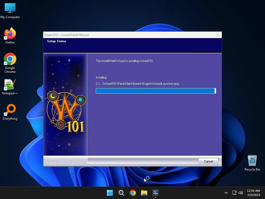Open File Explorer from the taskbar

144,193
